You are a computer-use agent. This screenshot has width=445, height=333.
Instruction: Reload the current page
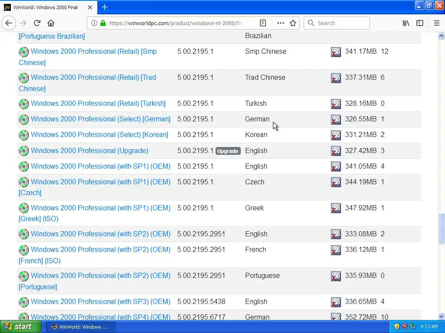[37, 23]
